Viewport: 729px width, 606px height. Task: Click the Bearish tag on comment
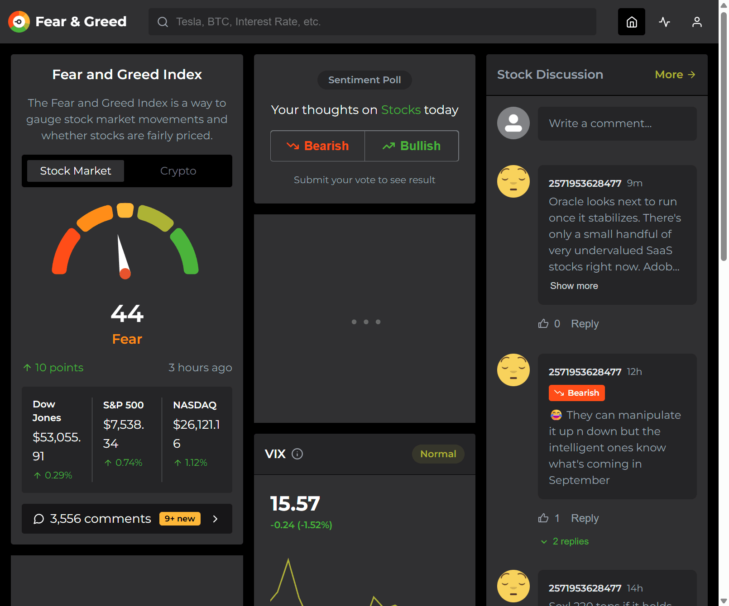[576, 393]
